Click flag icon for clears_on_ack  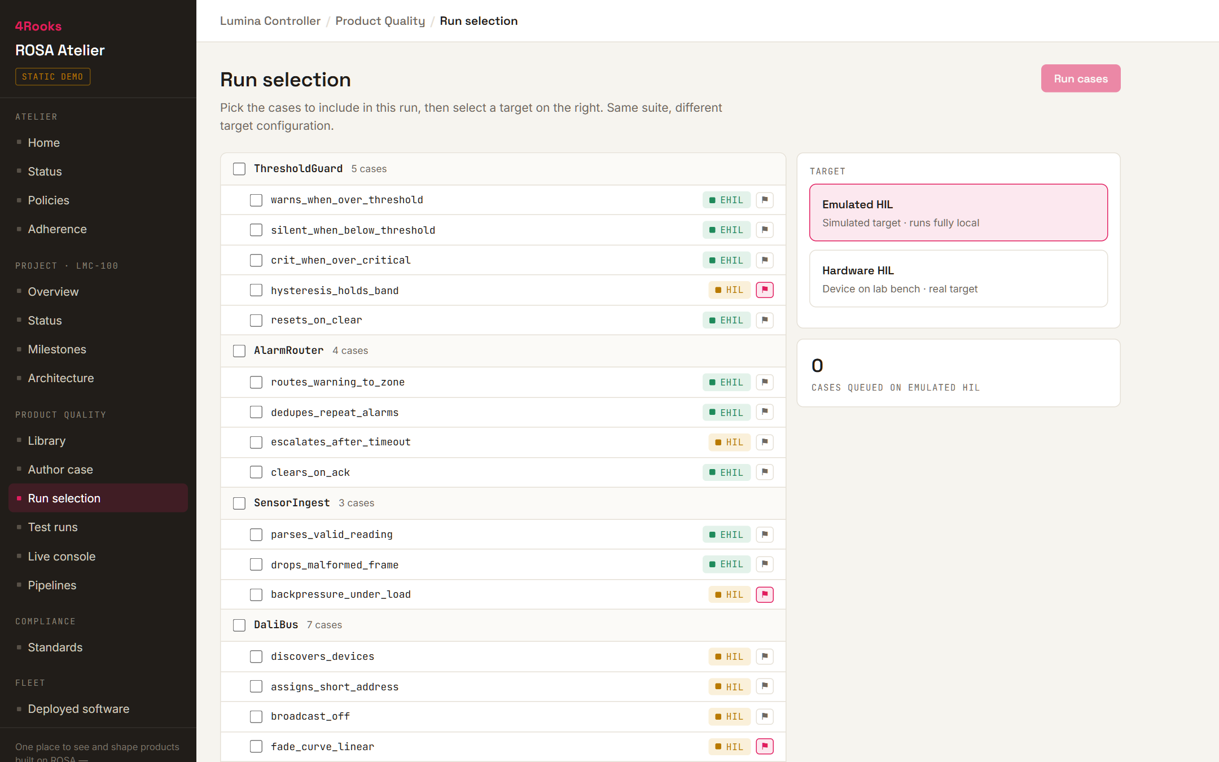pyautogui.click(x=765, y=472)
